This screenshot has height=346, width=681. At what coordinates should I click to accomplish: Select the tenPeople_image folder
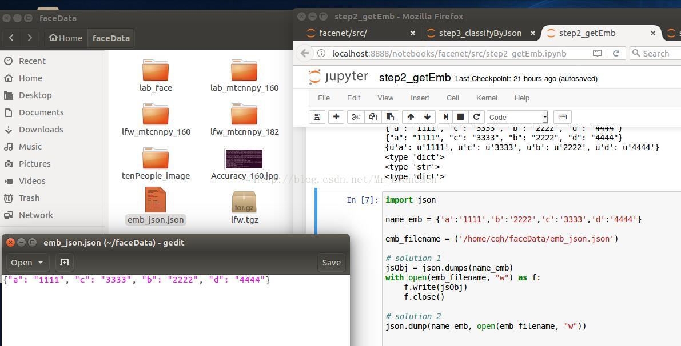(x=156, y=164)
